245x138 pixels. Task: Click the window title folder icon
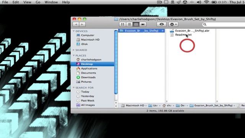click(x=116, y=19)
